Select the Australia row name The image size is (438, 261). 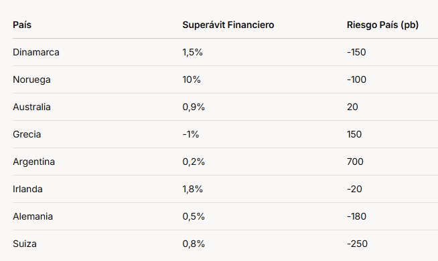(31, 107)
